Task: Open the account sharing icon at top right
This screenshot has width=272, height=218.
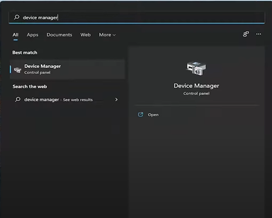Action: (x=246, y=34)
